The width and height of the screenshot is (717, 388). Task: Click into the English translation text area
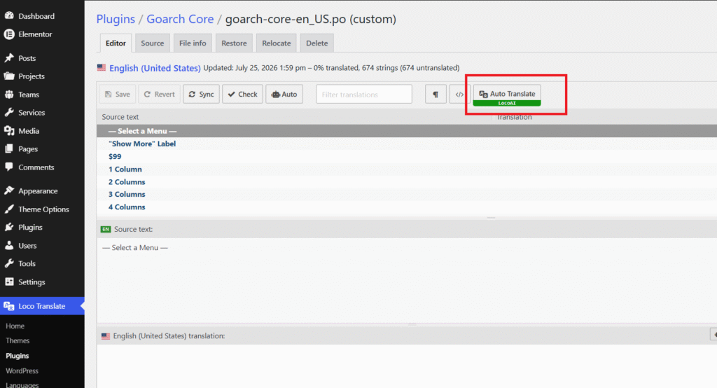click(x=407, y=366)
